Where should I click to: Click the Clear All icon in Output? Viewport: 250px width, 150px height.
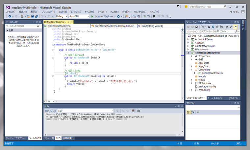click(x=133, y=111)
